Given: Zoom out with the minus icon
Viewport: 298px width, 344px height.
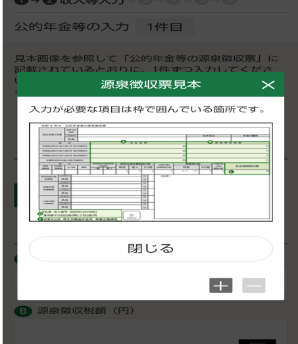Looking at the screenshot, I should [254, 286].
